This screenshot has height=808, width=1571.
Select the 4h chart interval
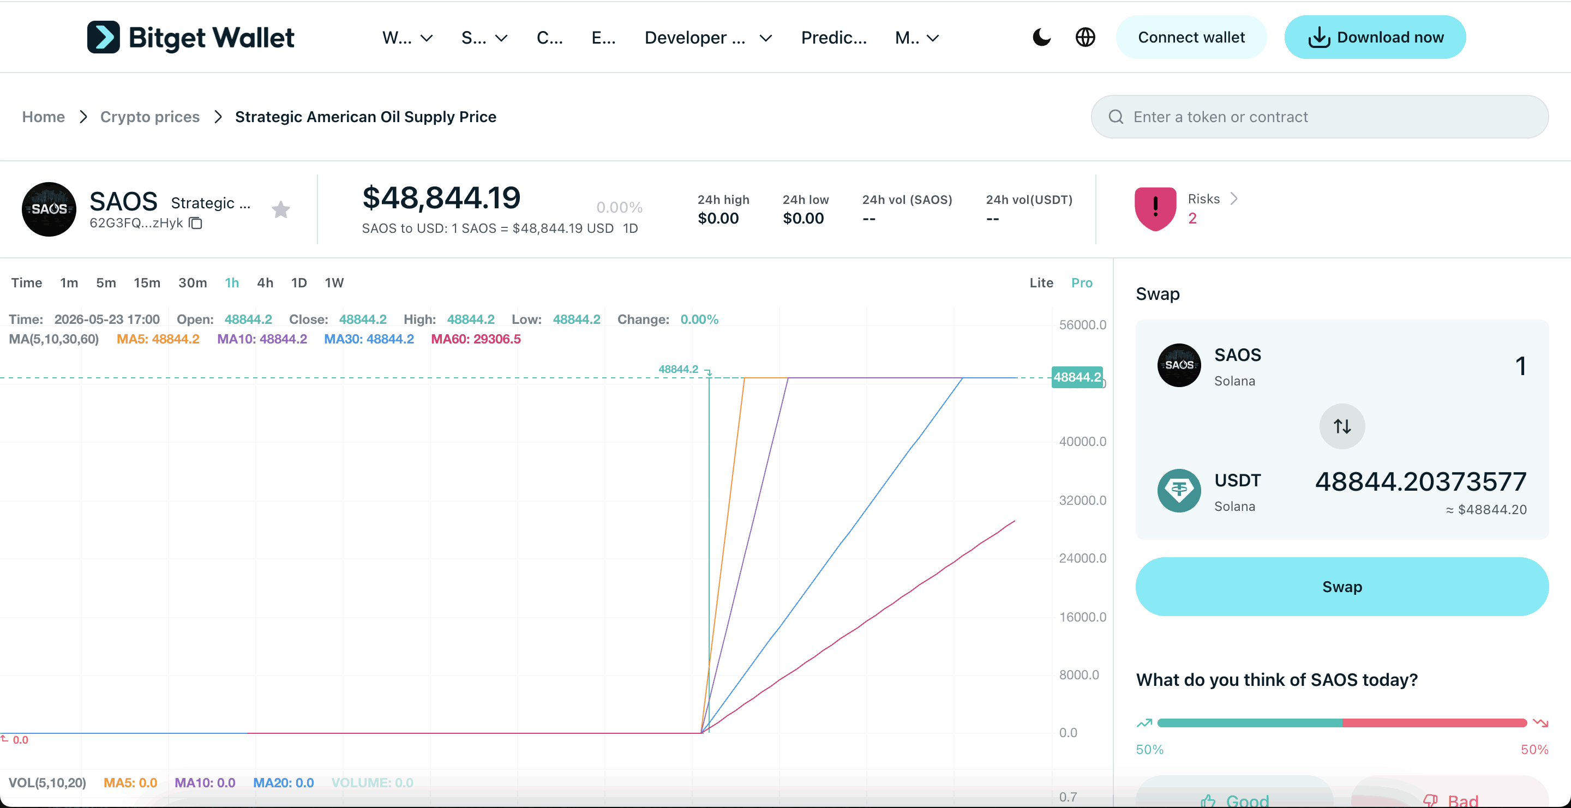[x=265, y=283]
